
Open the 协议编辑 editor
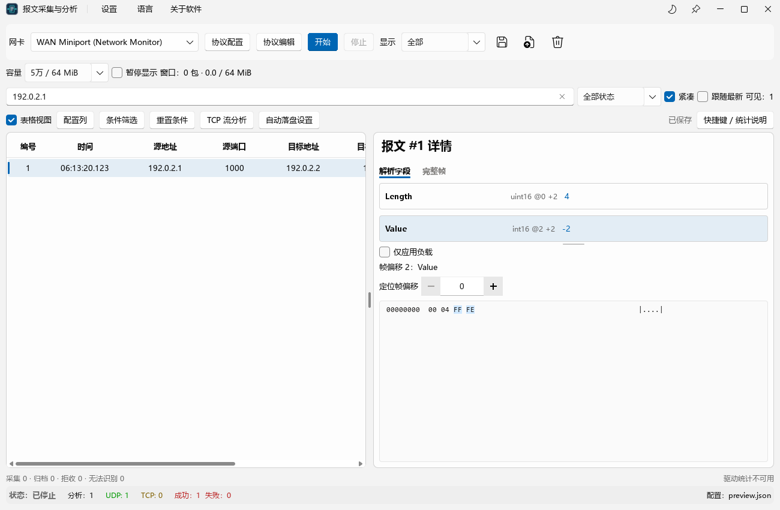pos(279,42)
